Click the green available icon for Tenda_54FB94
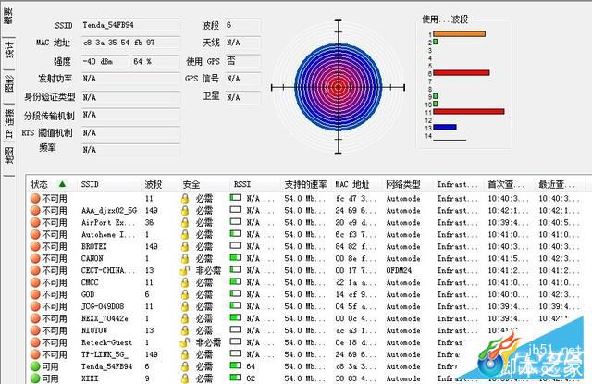 click(35, 366)
